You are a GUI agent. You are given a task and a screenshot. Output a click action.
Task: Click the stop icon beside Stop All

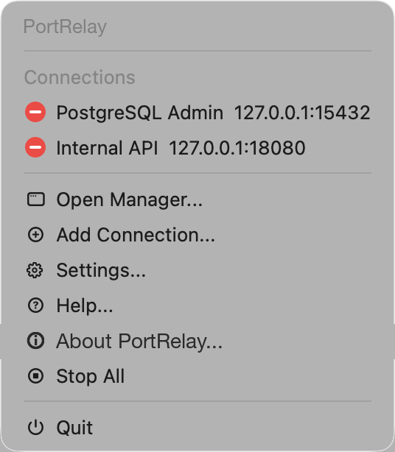click(36, 376)
